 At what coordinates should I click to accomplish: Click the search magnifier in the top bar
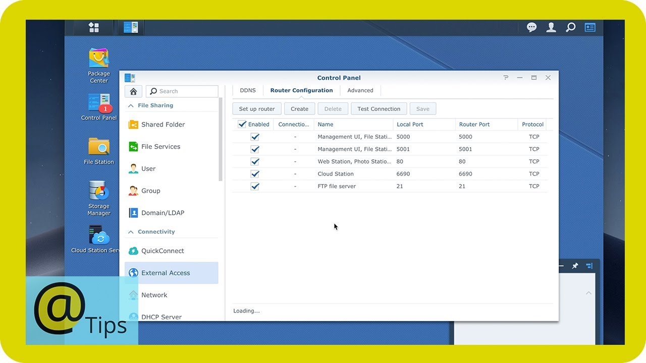tap(570, 27)
